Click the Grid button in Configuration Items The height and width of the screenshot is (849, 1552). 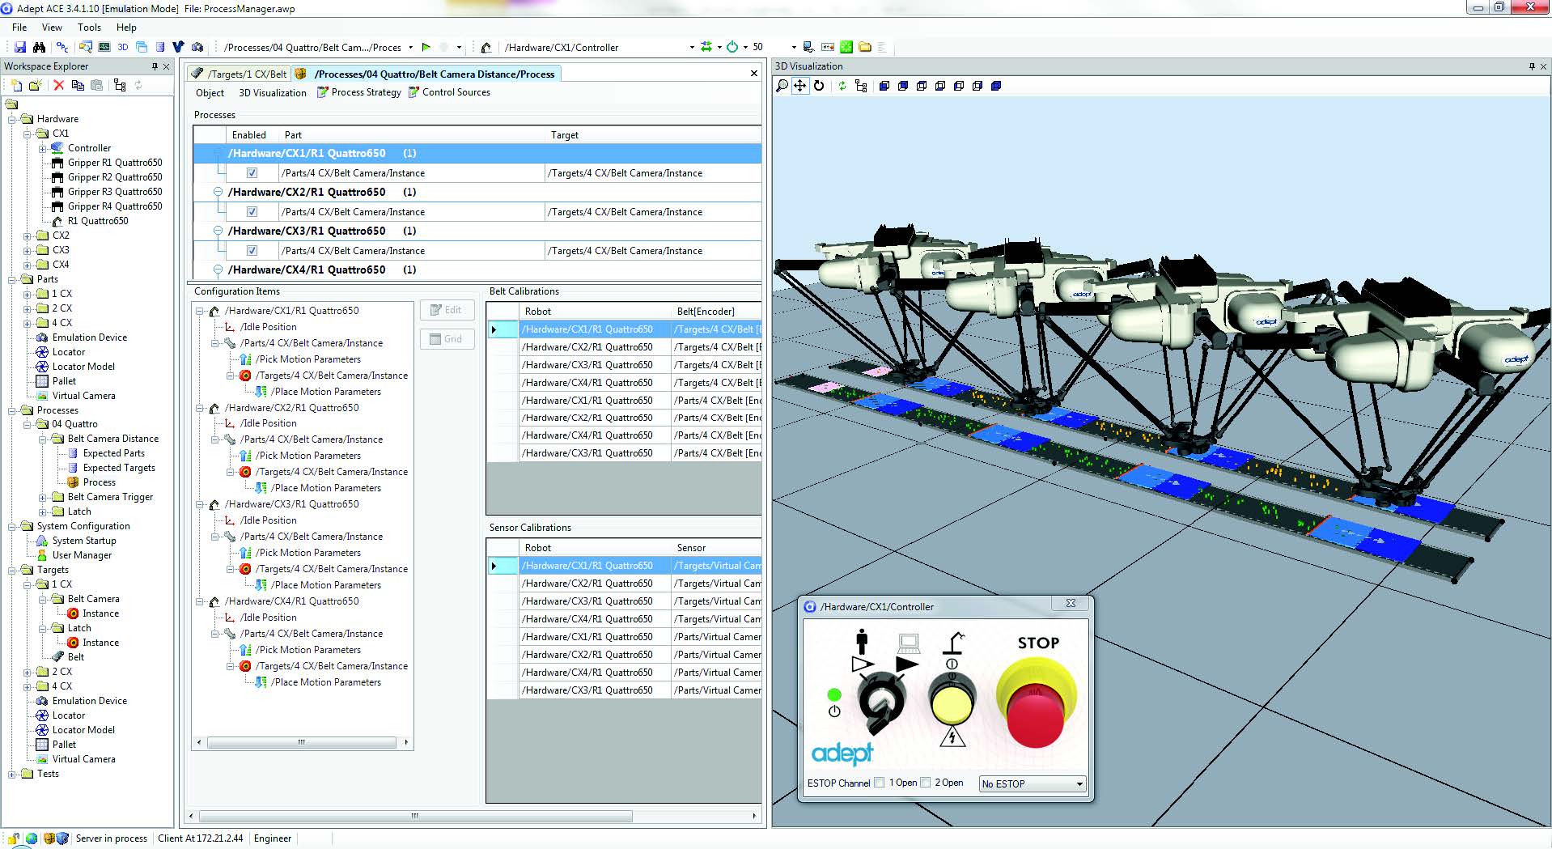tap(447, 339)
